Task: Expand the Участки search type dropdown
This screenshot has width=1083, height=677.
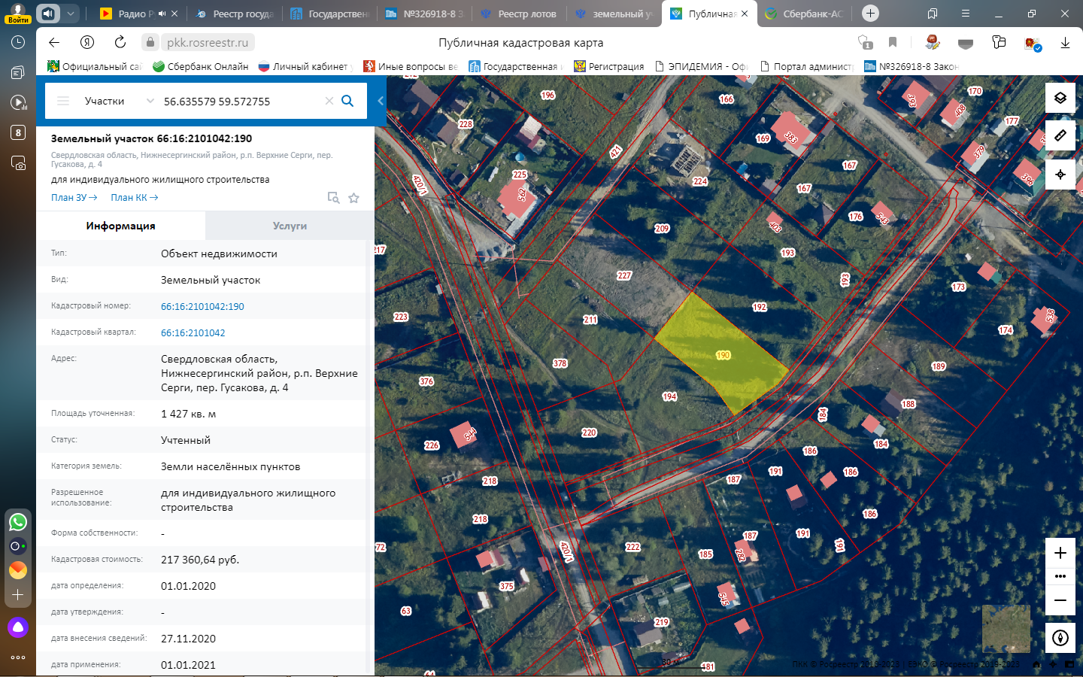Action: 150,101
